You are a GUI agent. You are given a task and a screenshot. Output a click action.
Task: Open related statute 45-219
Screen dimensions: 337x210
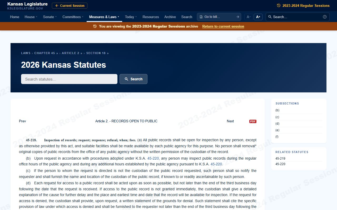tap(280, 159)
